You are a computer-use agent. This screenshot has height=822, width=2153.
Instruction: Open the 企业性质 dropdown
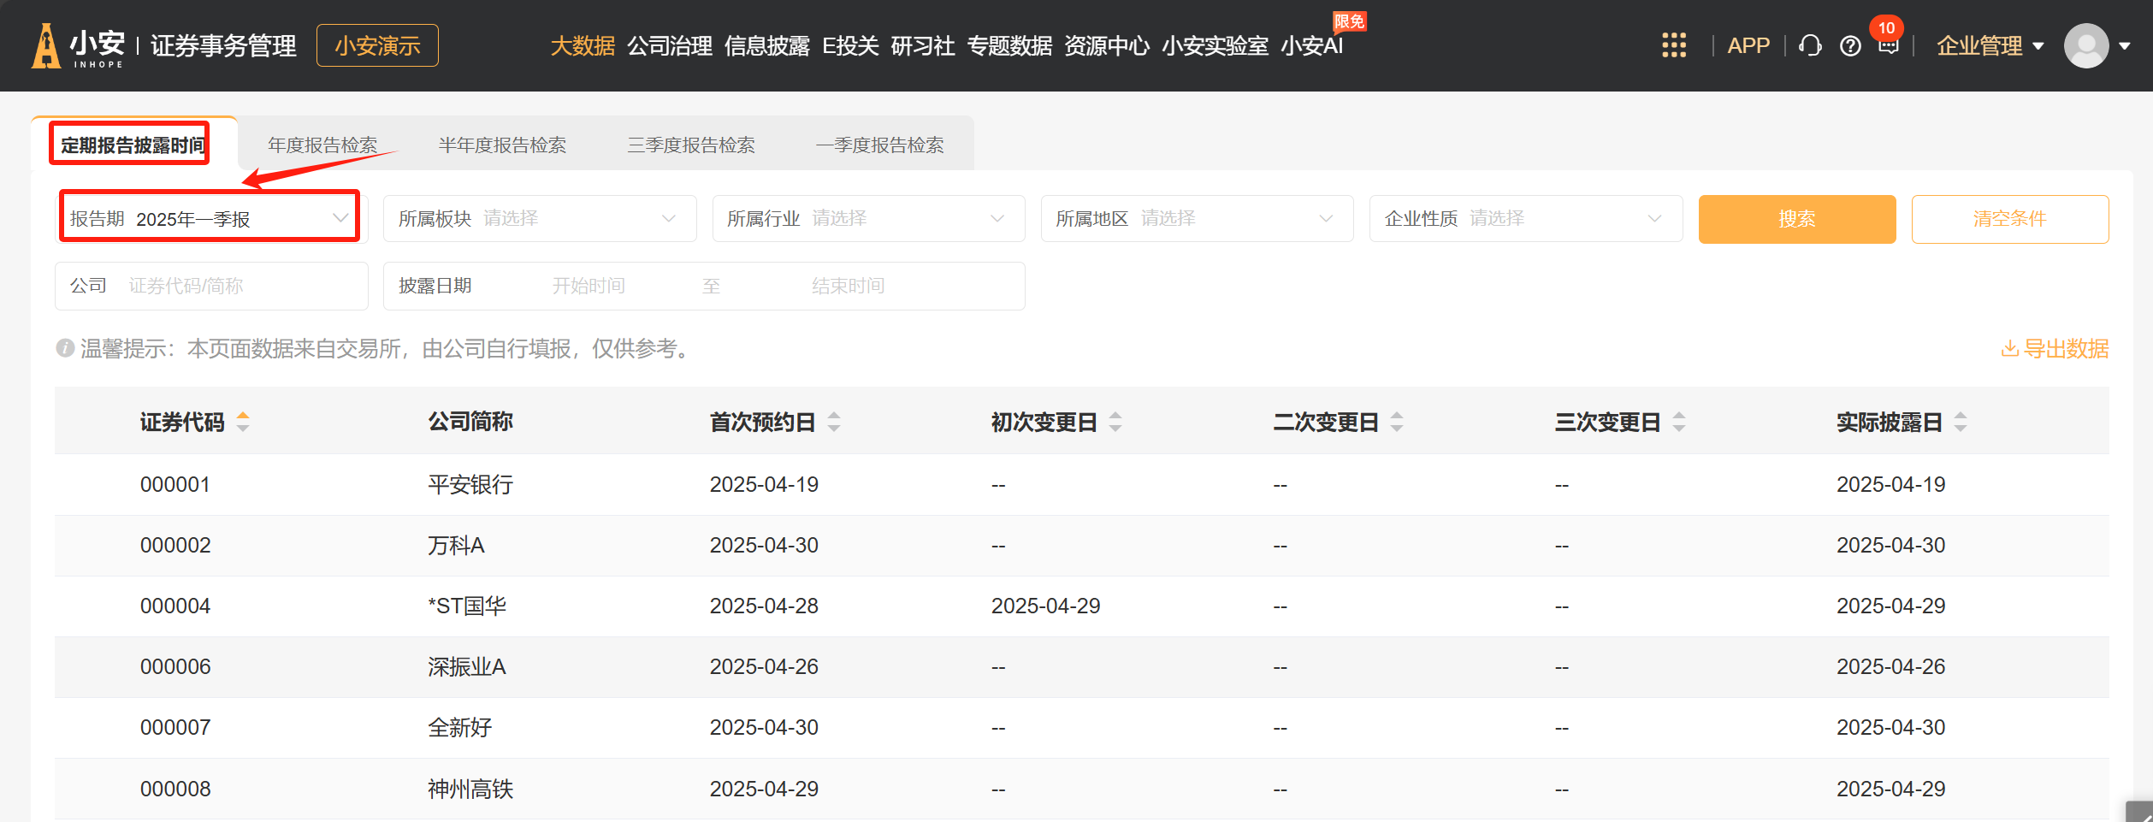pos(1526,219)
